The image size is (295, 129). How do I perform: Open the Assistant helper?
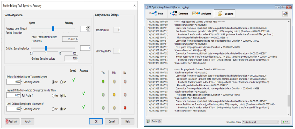click(x=11, y=121)
